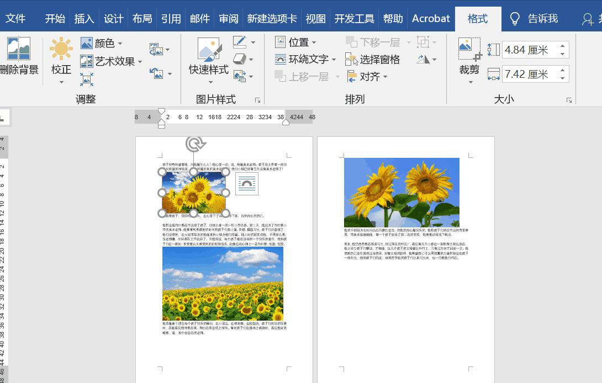Viewport: 602px width, 383px height.
Task: Click the Reset Picture icon
Action: pos(156,73)
